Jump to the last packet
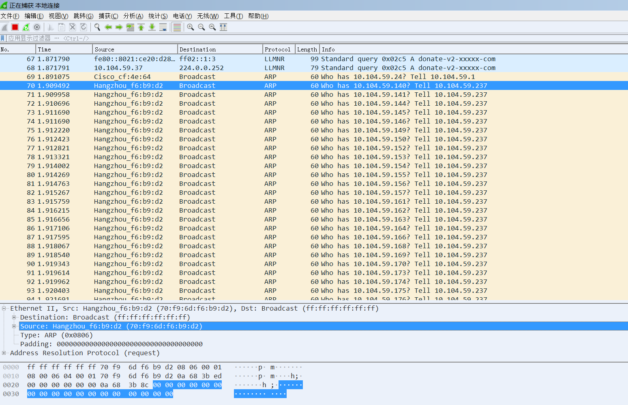 tap(152, 27)
